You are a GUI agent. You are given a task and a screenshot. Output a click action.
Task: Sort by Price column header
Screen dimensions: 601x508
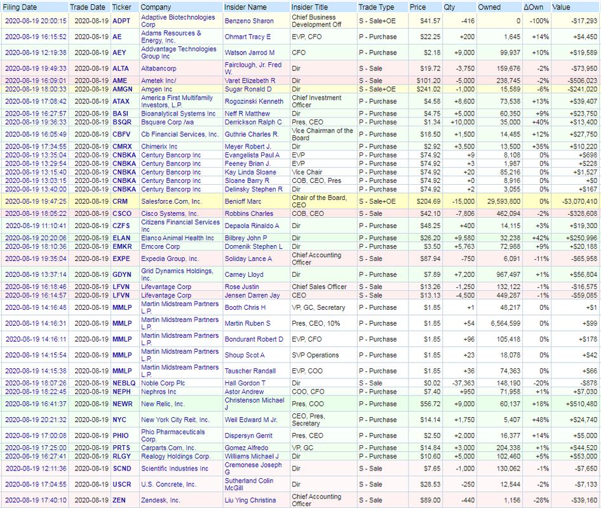[417, 7]
